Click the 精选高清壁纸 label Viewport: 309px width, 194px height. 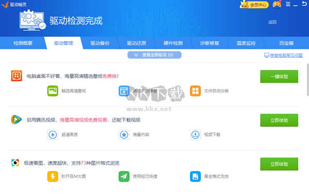click(74, 91)
